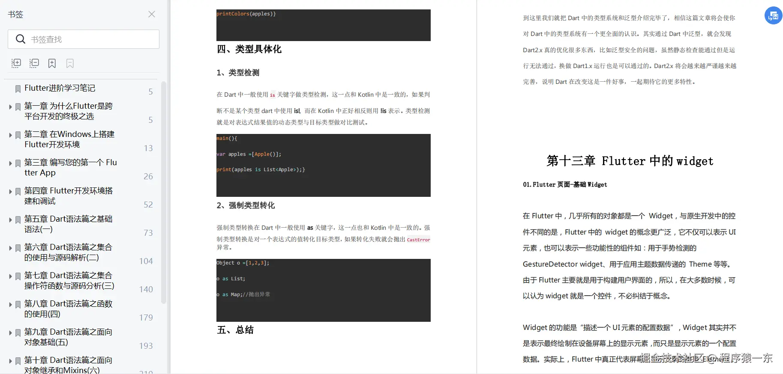
Task: Open bookmark Flutter进阶学习笔记
Action: click(x=60, y=88)
